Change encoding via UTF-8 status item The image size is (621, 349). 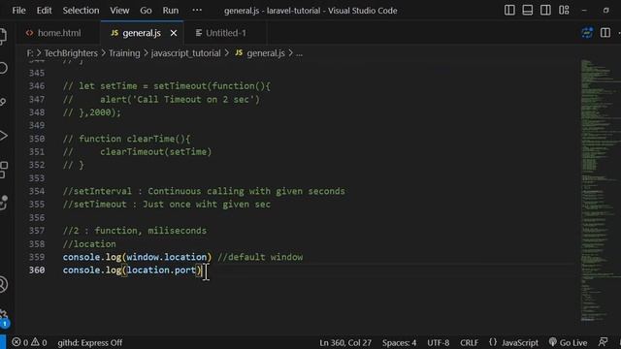pos(438,342)
